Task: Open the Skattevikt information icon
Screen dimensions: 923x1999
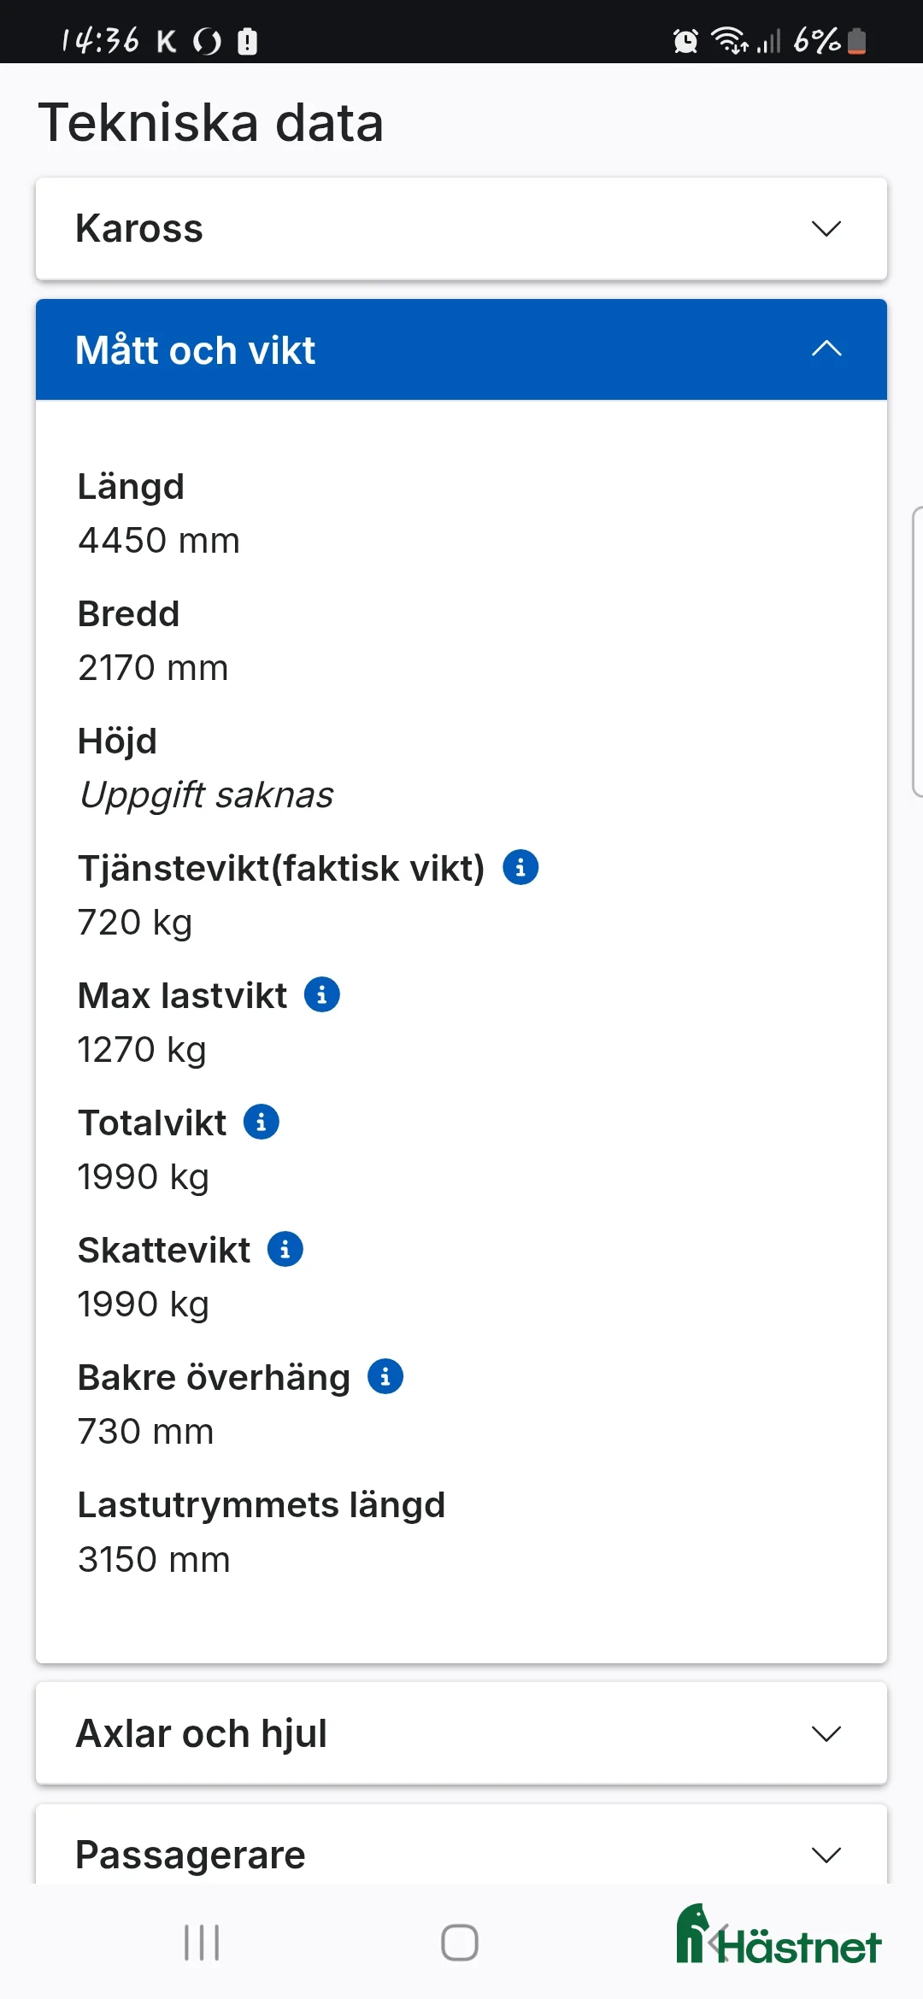Action: click(285, 1249)
